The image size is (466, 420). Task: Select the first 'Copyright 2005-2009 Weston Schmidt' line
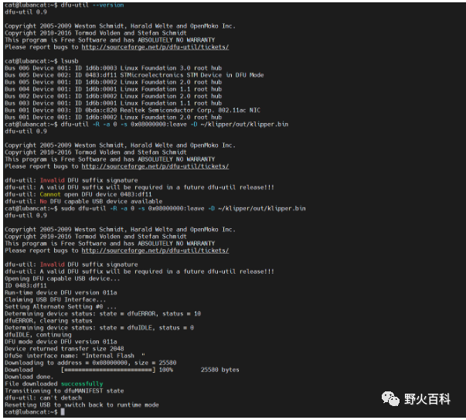[120, 26]
